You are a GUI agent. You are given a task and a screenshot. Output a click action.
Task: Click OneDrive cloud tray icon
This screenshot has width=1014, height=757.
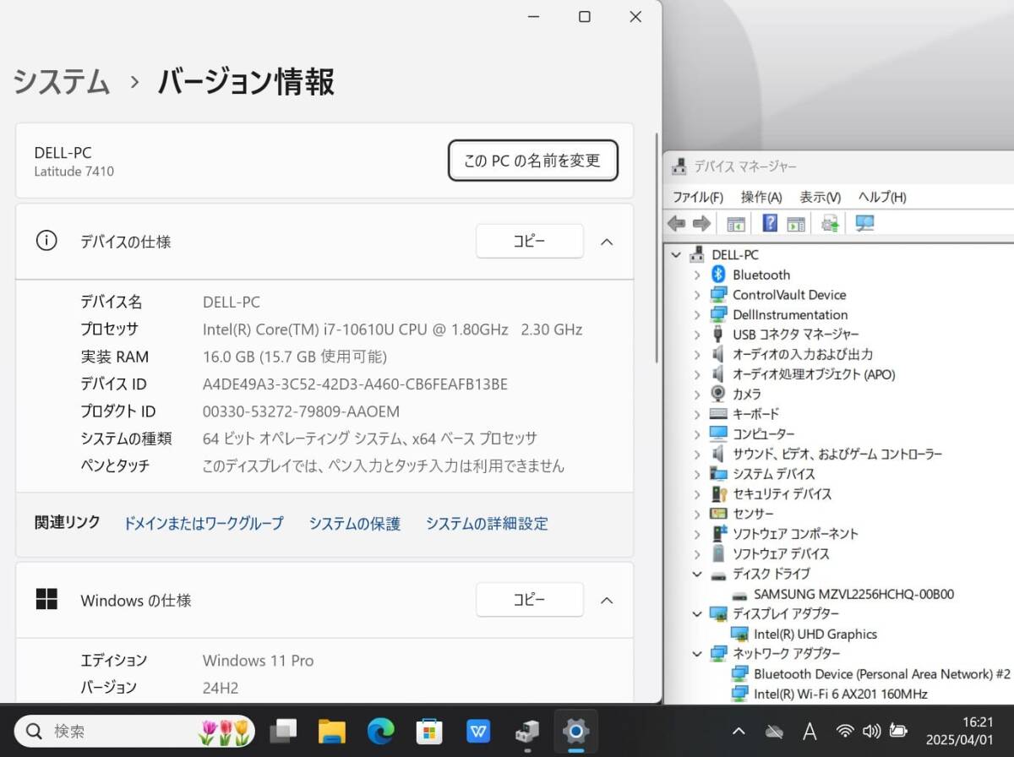(774, 731)
